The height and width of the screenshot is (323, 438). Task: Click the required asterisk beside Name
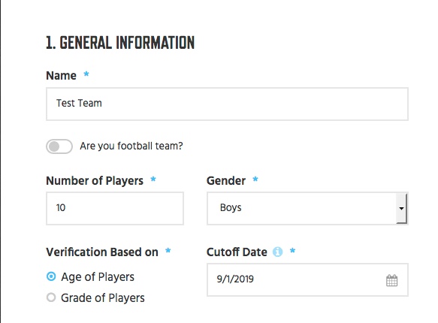tap(86, 74)
